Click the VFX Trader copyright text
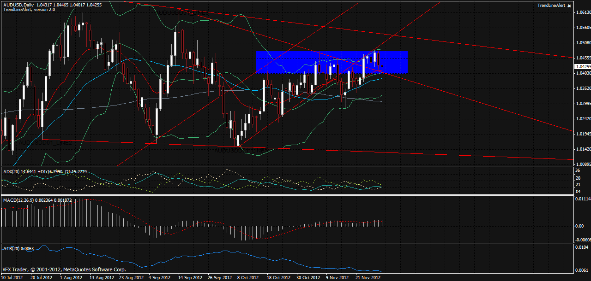591x281 pixels. click(x=64, y=269)
